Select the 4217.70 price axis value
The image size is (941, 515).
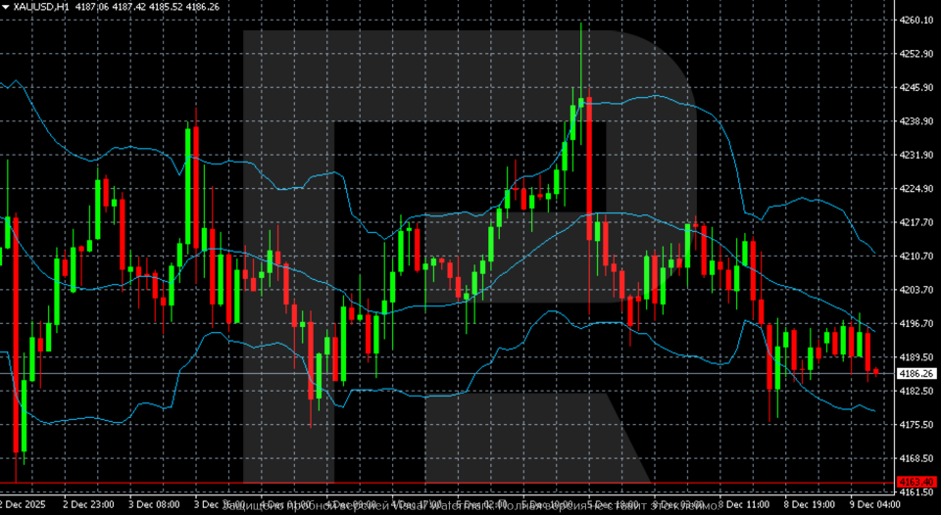pyautogui.click(x=916, y=222)
